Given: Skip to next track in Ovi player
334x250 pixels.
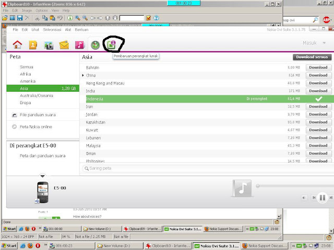Looking at the screenshot, I should [x=331, y=198].
